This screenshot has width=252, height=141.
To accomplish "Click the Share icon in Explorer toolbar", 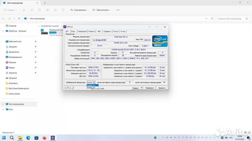I will coord(55,10).
